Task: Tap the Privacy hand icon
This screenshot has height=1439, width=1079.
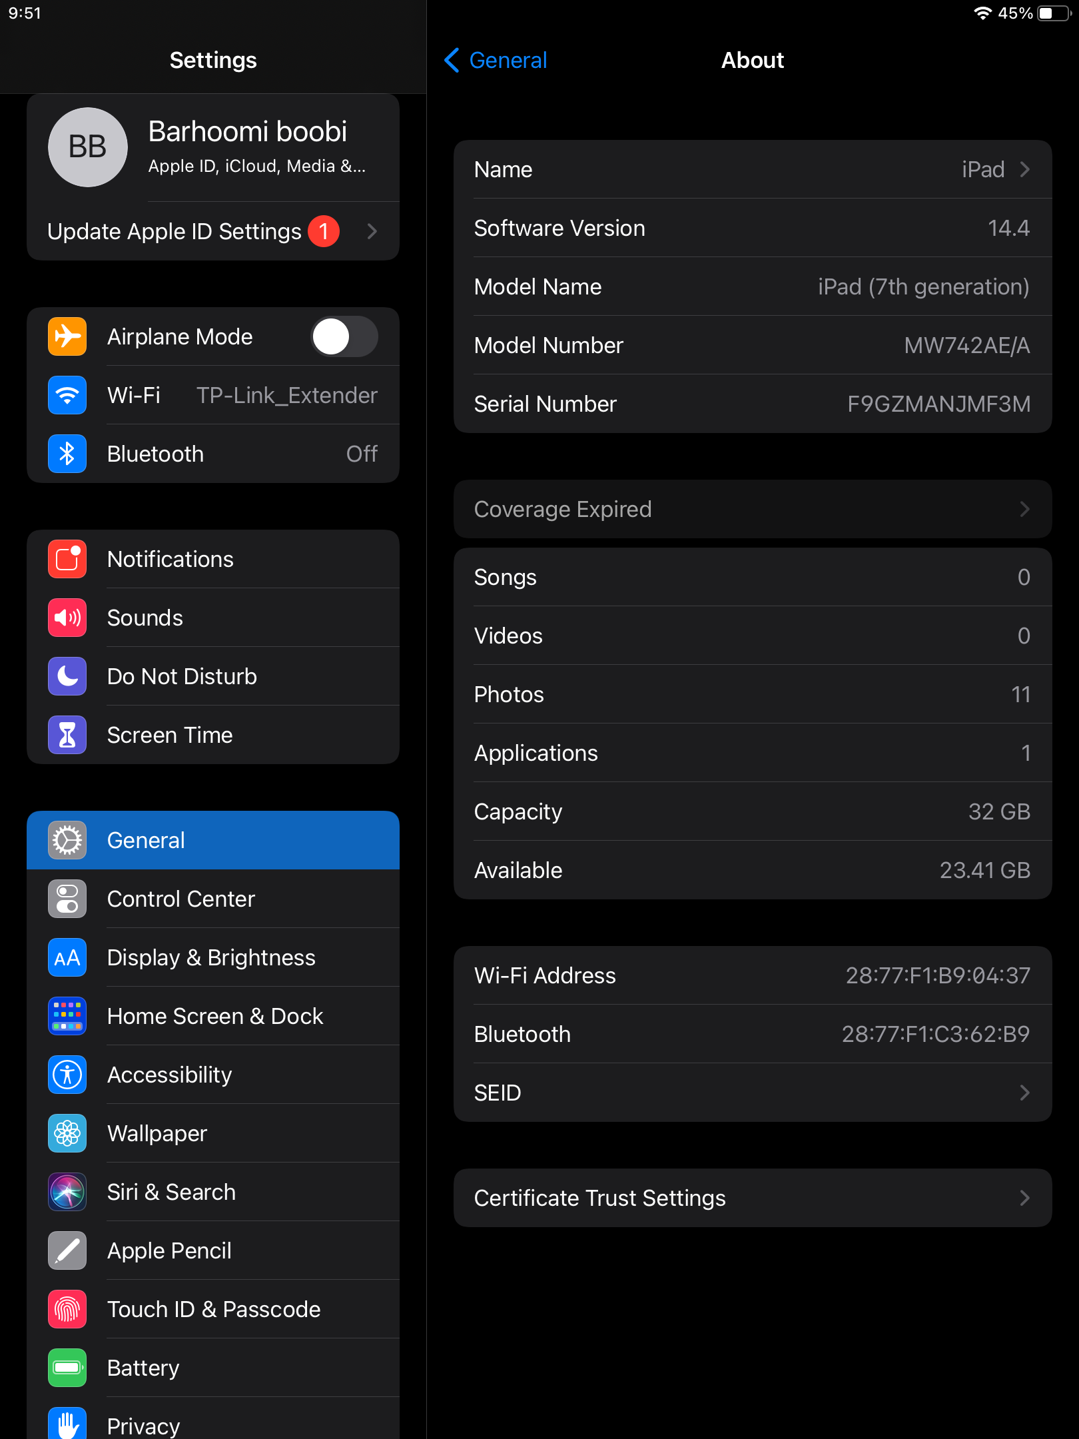Action: [67, 1424]
